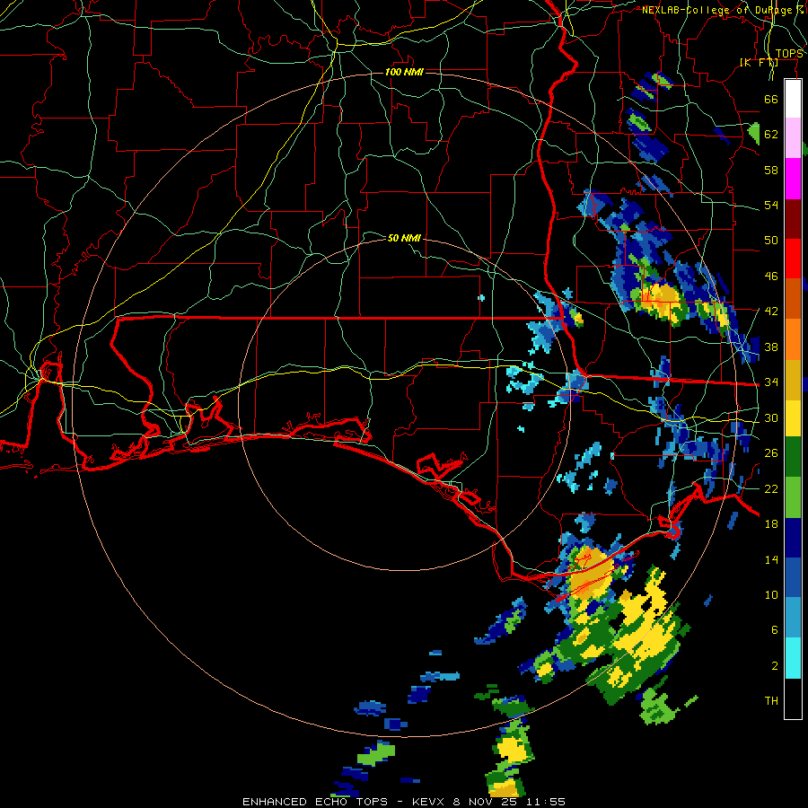Click the "14" legend value
This screenshot has width=808, height=808.
click(x=771, y=559)
